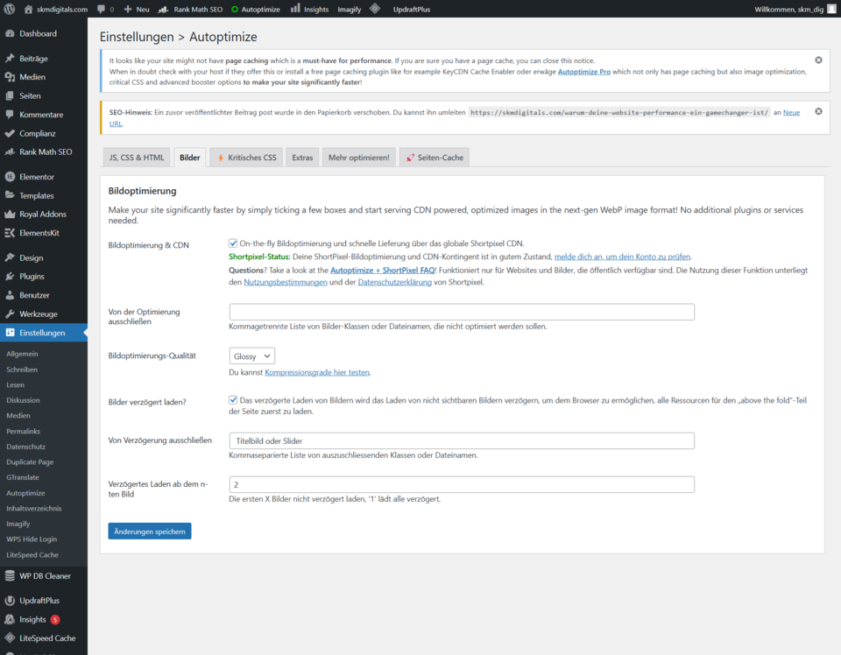The width and height of the screenshot is (841, 655).
Task: Open the Medien sidebar icon
Action: click(x=10, y=77)
